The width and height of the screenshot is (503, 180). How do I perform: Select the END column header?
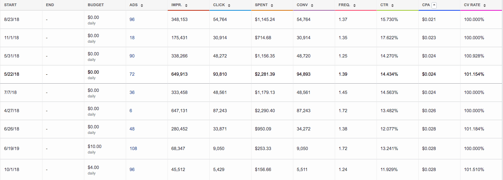[x=50, y=5]
